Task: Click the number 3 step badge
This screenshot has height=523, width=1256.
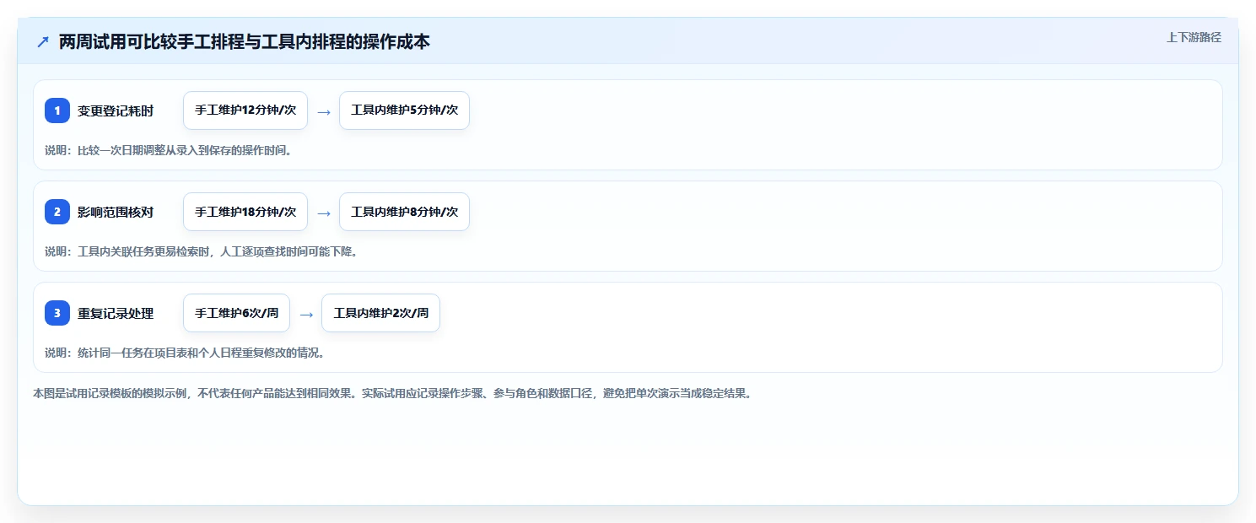Action: pos(57,313)
